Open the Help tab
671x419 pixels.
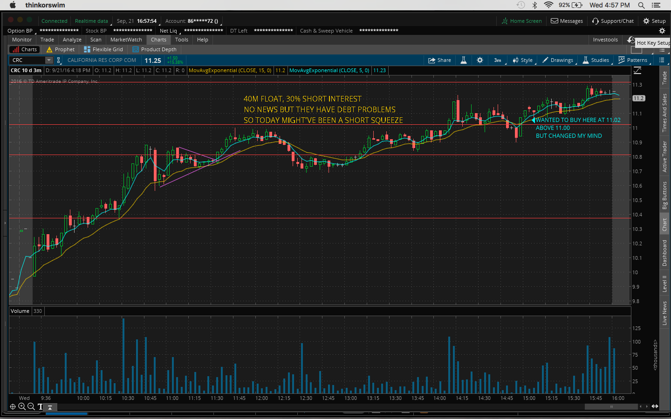coord(203,40)
